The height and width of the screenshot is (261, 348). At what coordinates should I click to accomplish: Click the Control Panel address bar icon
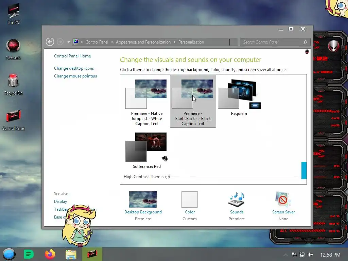76,42
